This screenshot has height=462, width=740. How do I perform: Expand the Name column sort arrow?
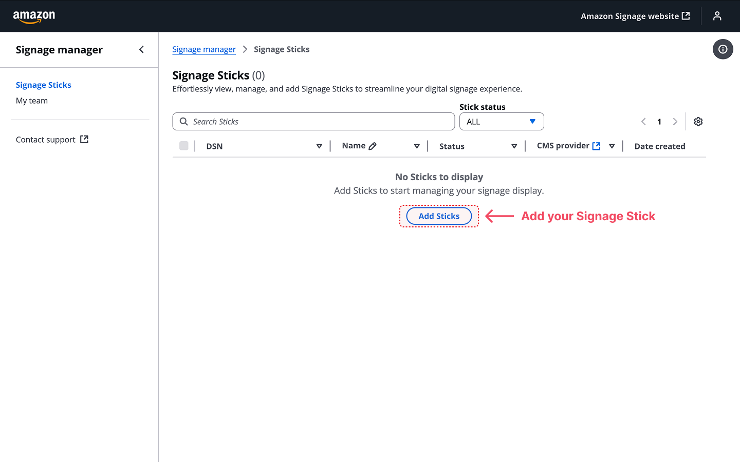coord(417,146)
